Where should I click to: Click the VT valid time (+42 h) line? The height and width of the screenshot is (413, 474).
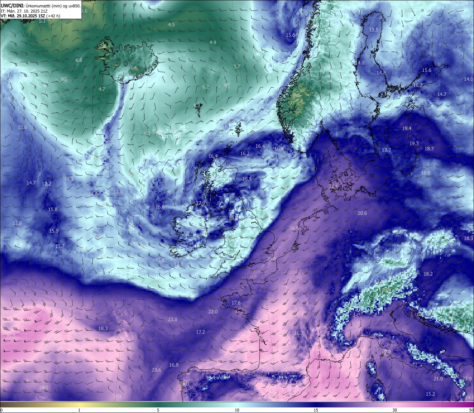click(30, 16)
